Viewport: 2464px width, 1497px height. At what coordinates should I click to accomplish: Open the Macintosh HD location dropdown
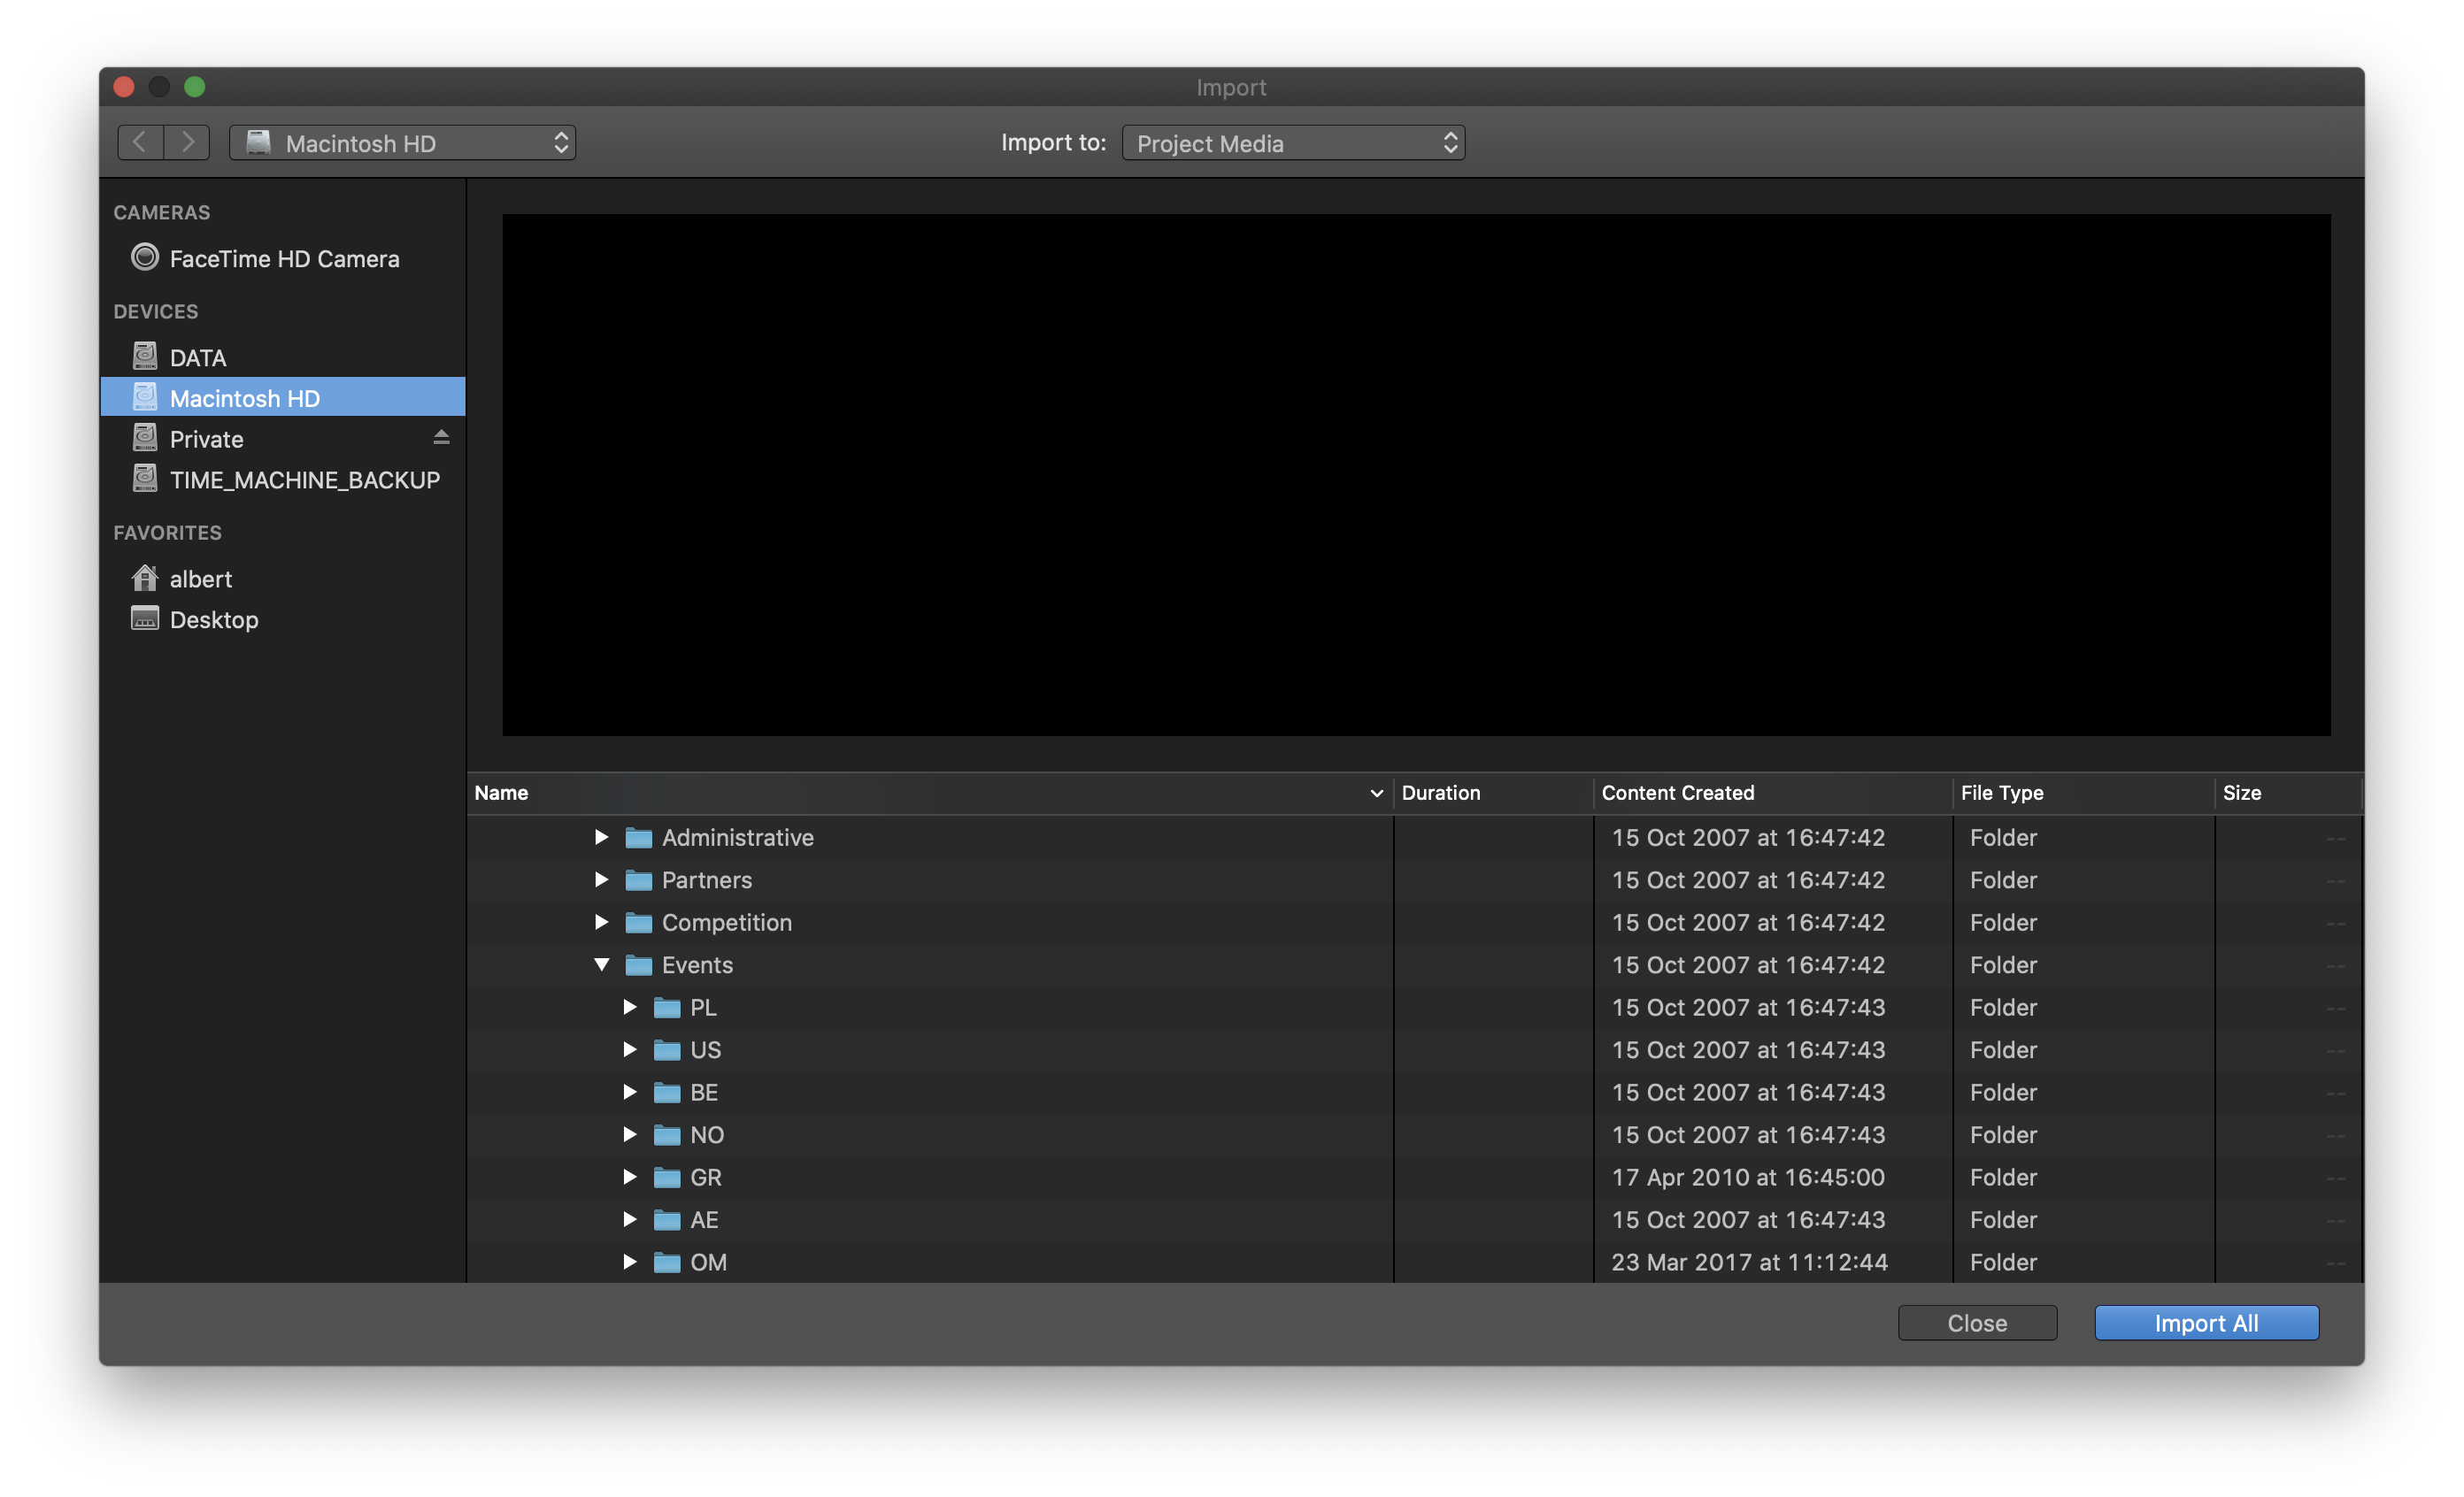pyautogui.click(x=402, y=143)
